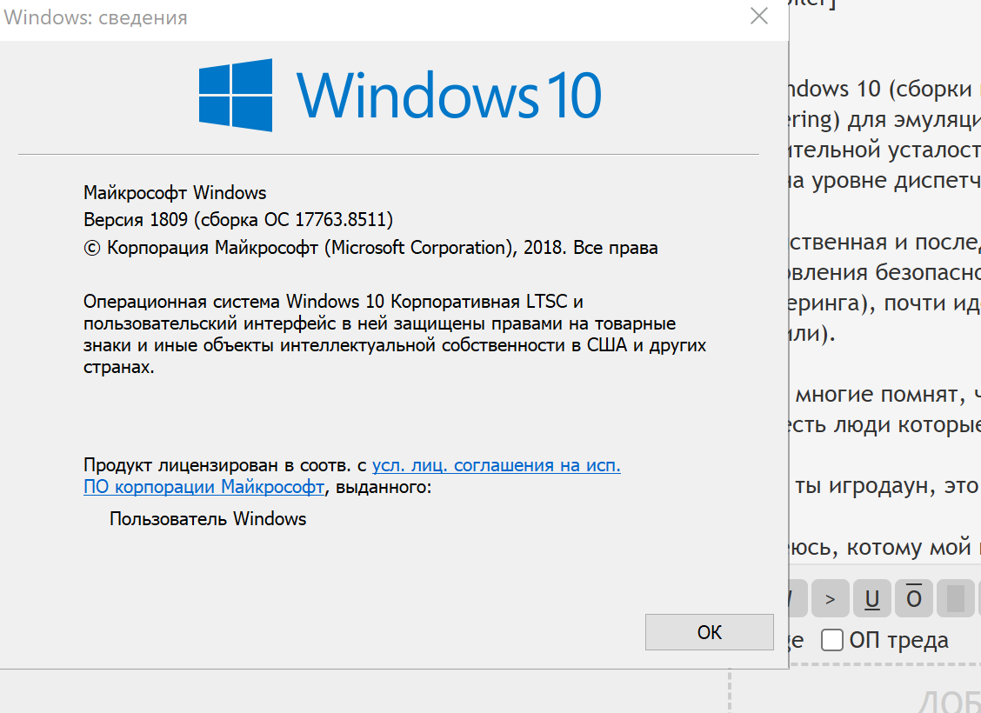The height and width of the screenshot is (713, 981).
Task: Click the 'Пользователь Windows' licensee text
Action: (x=208, y=518)
